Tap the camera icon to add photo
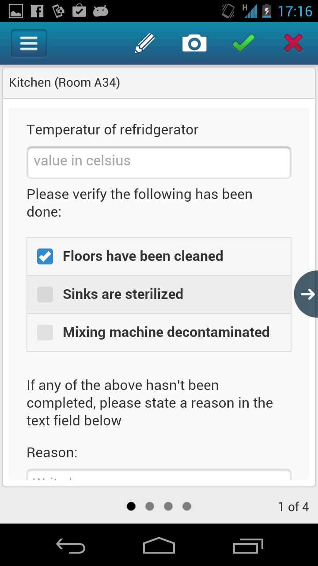The image size is (318, 566). 194,43
